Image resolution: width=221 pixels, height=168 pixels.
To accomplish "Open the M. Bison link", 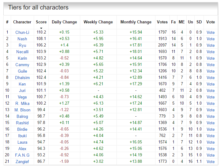I will (x=22, y=110).
